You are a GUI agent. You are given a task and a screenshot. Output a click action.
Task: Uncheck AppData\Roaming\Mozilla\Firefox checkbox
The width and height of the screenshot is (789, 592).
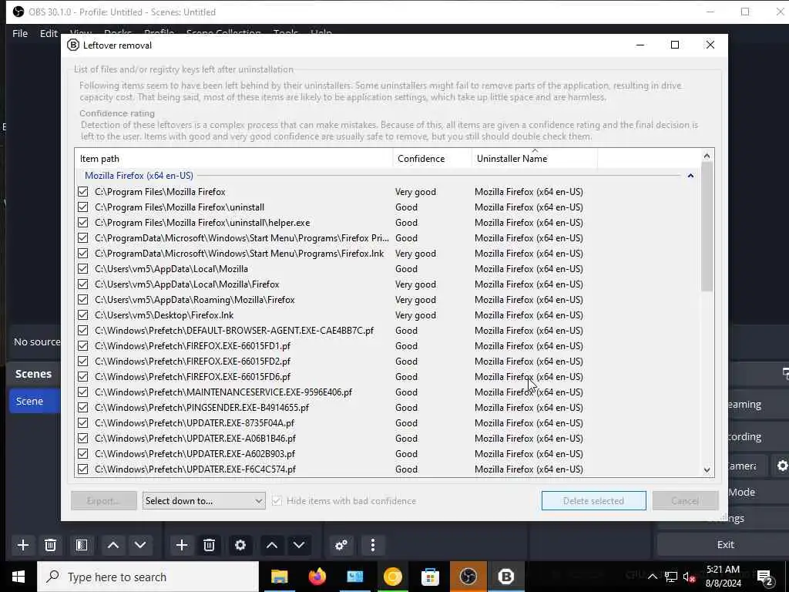pyautogui.click(x=83, y=300)
